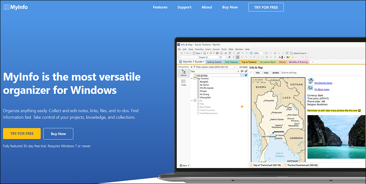
Task: Click the font color A icon
Action: click(280, 57)
